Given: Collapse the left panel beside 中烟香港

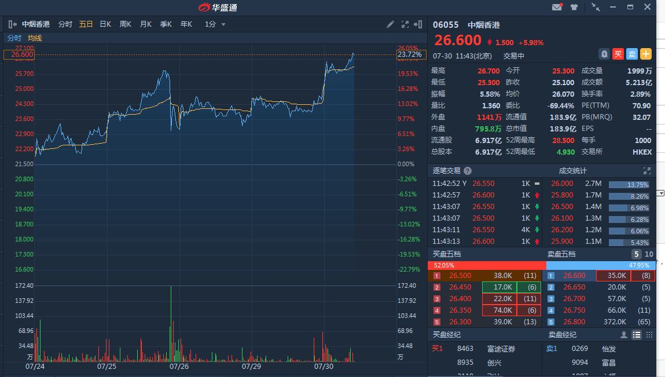Looking at the screenshot, I should (x=13, y=24).
